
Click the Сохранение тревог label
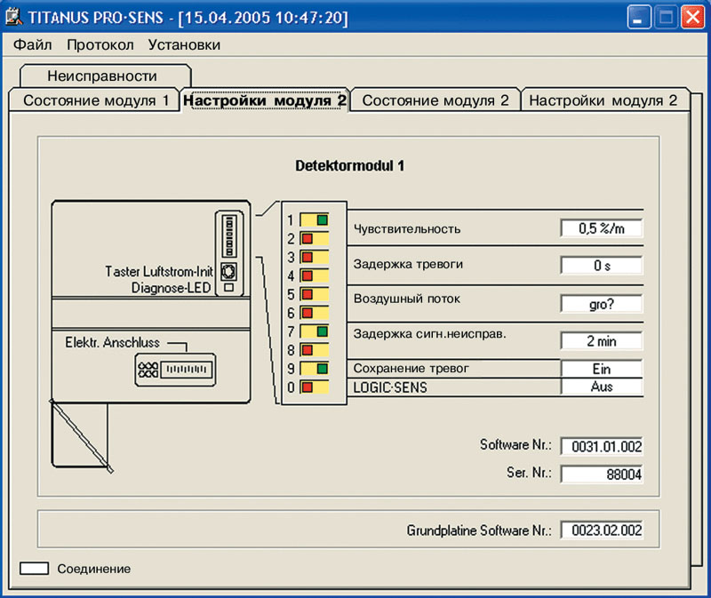(x=411, y=369)
